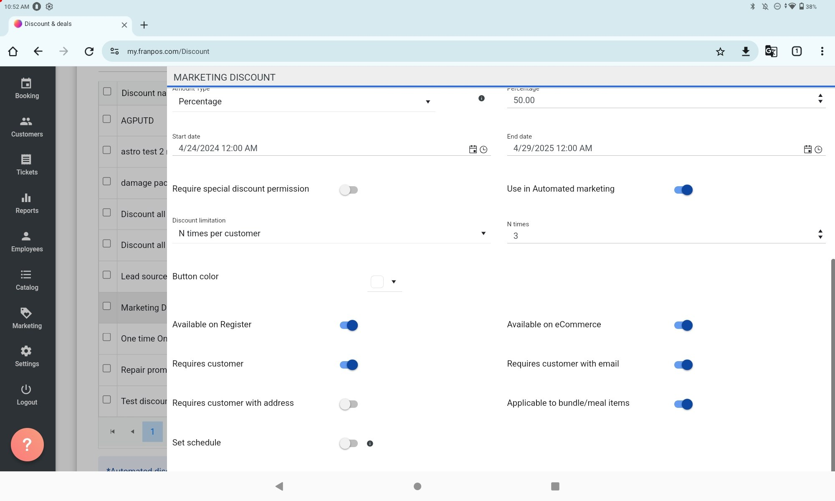The height and width of the screenshot is (501, 835).
Task: Go to first page of discount list
Action: click(112, 432)
